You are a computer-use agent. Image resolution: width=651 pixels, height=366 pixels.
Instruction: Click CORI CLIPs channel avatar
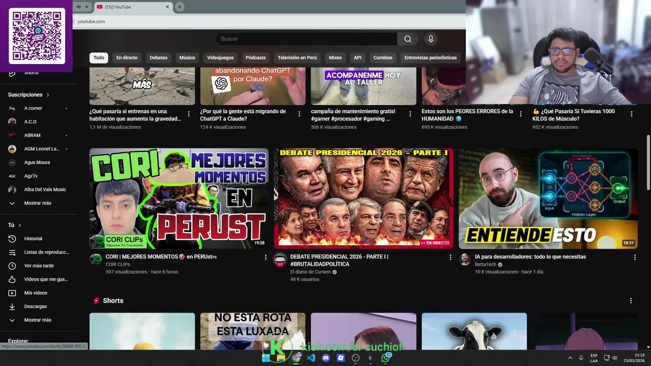96,259
